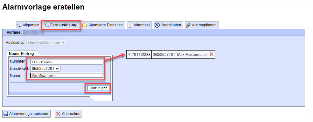The width and height of the screenshot is (313, 122).
Task: Click the Alarmvorlage erstellen heading
Action: pos(43,7)
